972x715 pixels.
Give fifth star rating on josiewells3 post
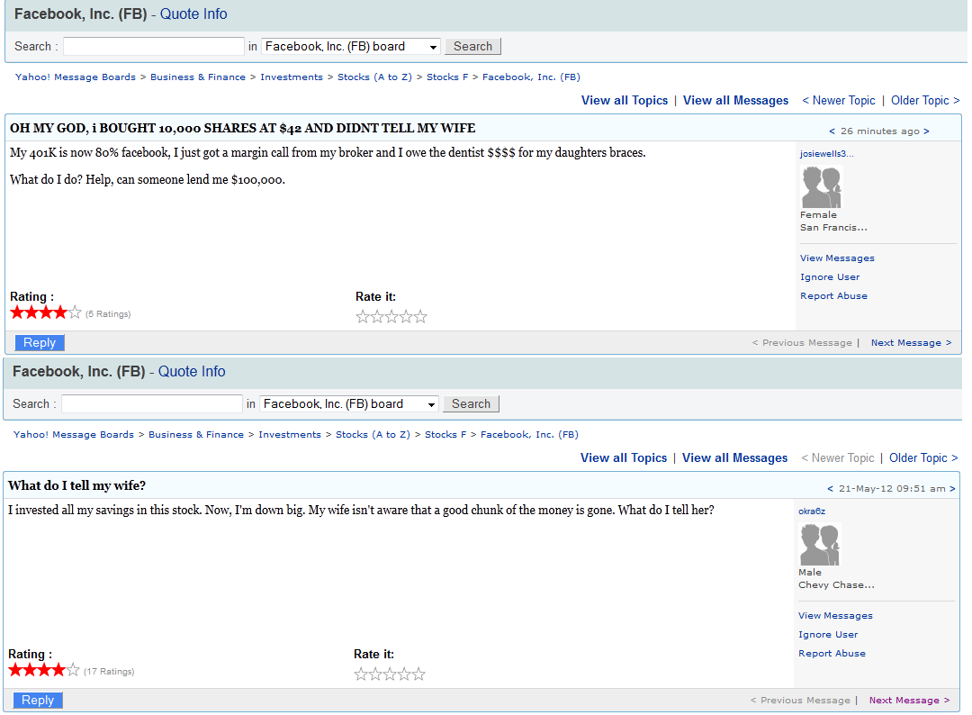[x=421, y=317]
